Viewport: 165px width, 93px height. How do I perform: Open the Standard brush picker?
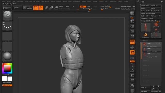(7, 16)
